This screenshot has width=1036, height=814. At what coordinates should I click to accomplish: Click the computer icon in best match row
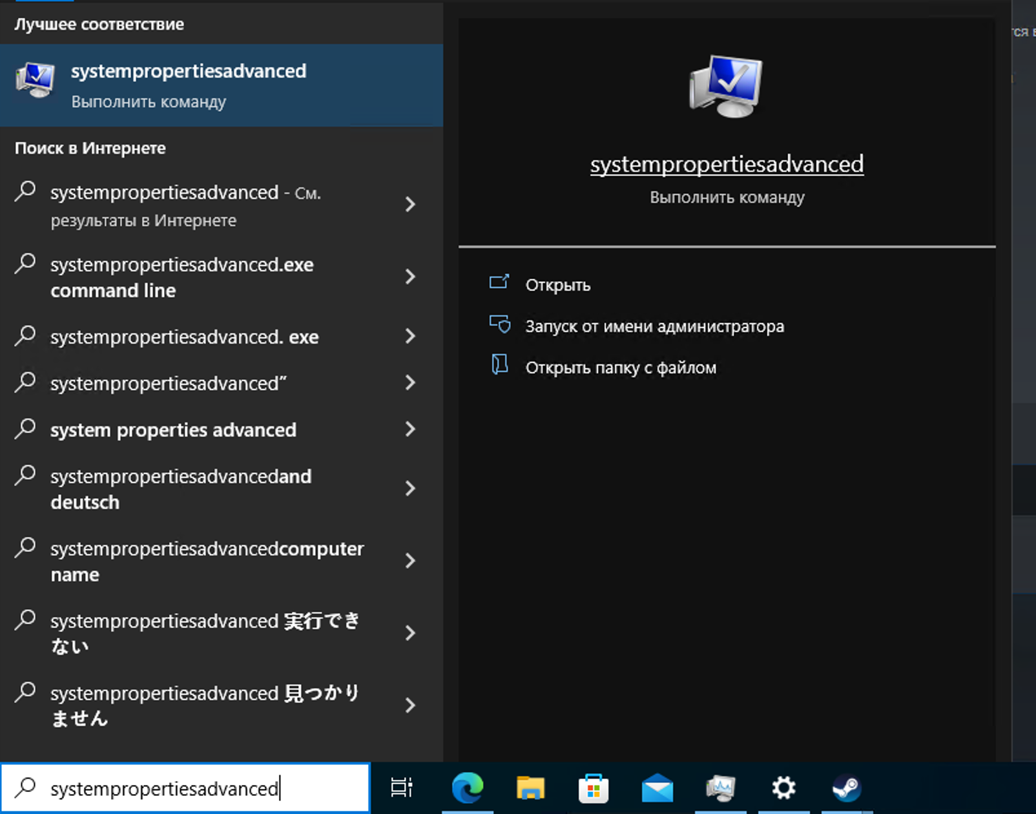pyautogui.click(x=36, y=80)
